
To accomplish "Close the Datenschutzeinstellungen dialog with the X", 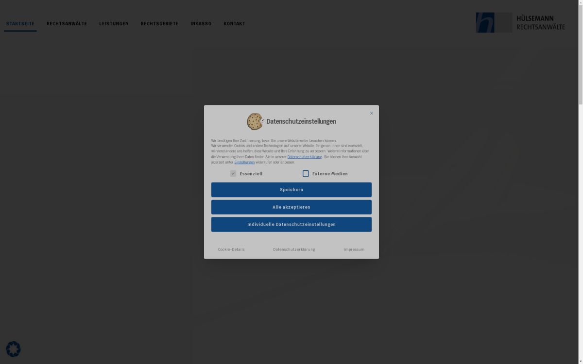I will (372, 113).
